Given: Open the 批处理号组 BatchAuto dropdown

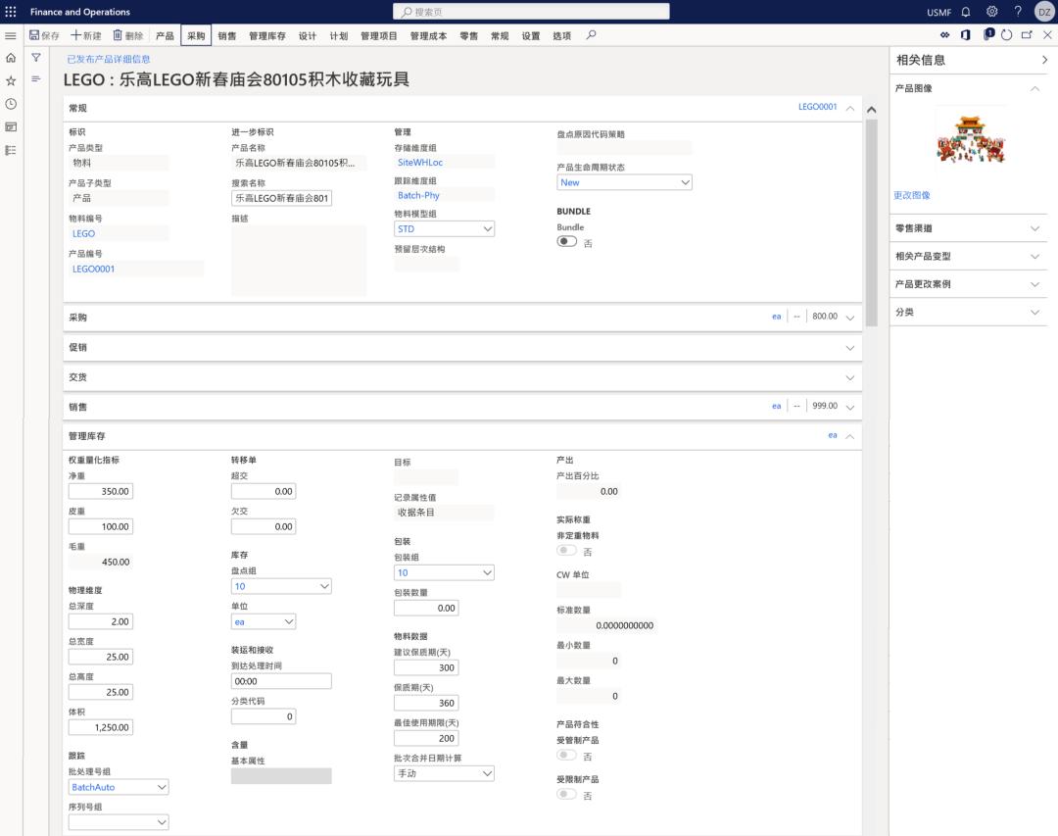Looking at the screenshot, I should [119, 787].
